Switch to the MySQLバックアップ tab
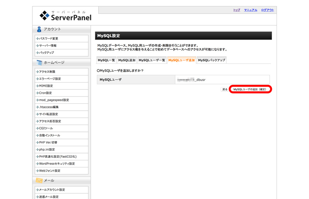Image resolution: width=309 pixels, height=199 pixels. (x=211, y=60)
